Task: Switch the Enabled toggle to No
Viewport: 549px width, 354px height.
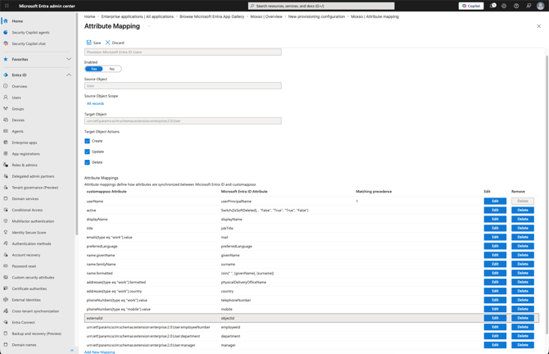Action: pyautogui.click(x=112, y=69)
